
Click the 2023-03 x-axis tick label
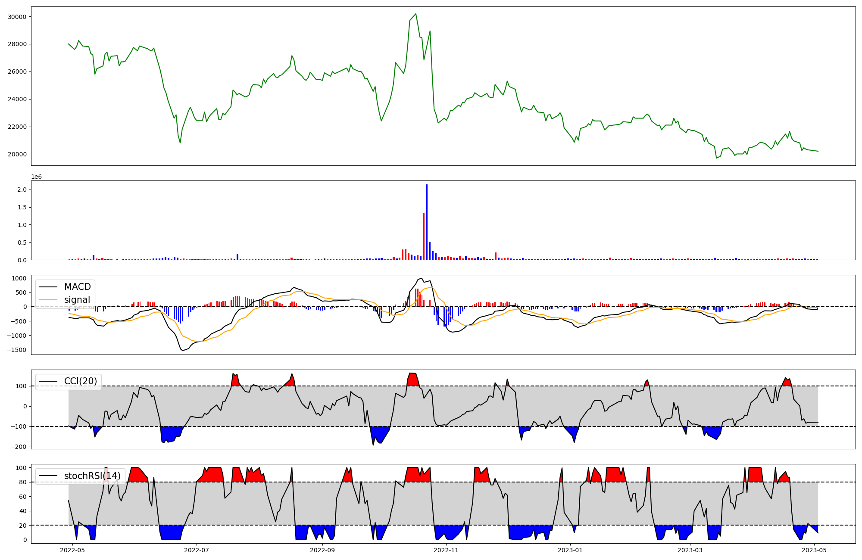point(690,550)
